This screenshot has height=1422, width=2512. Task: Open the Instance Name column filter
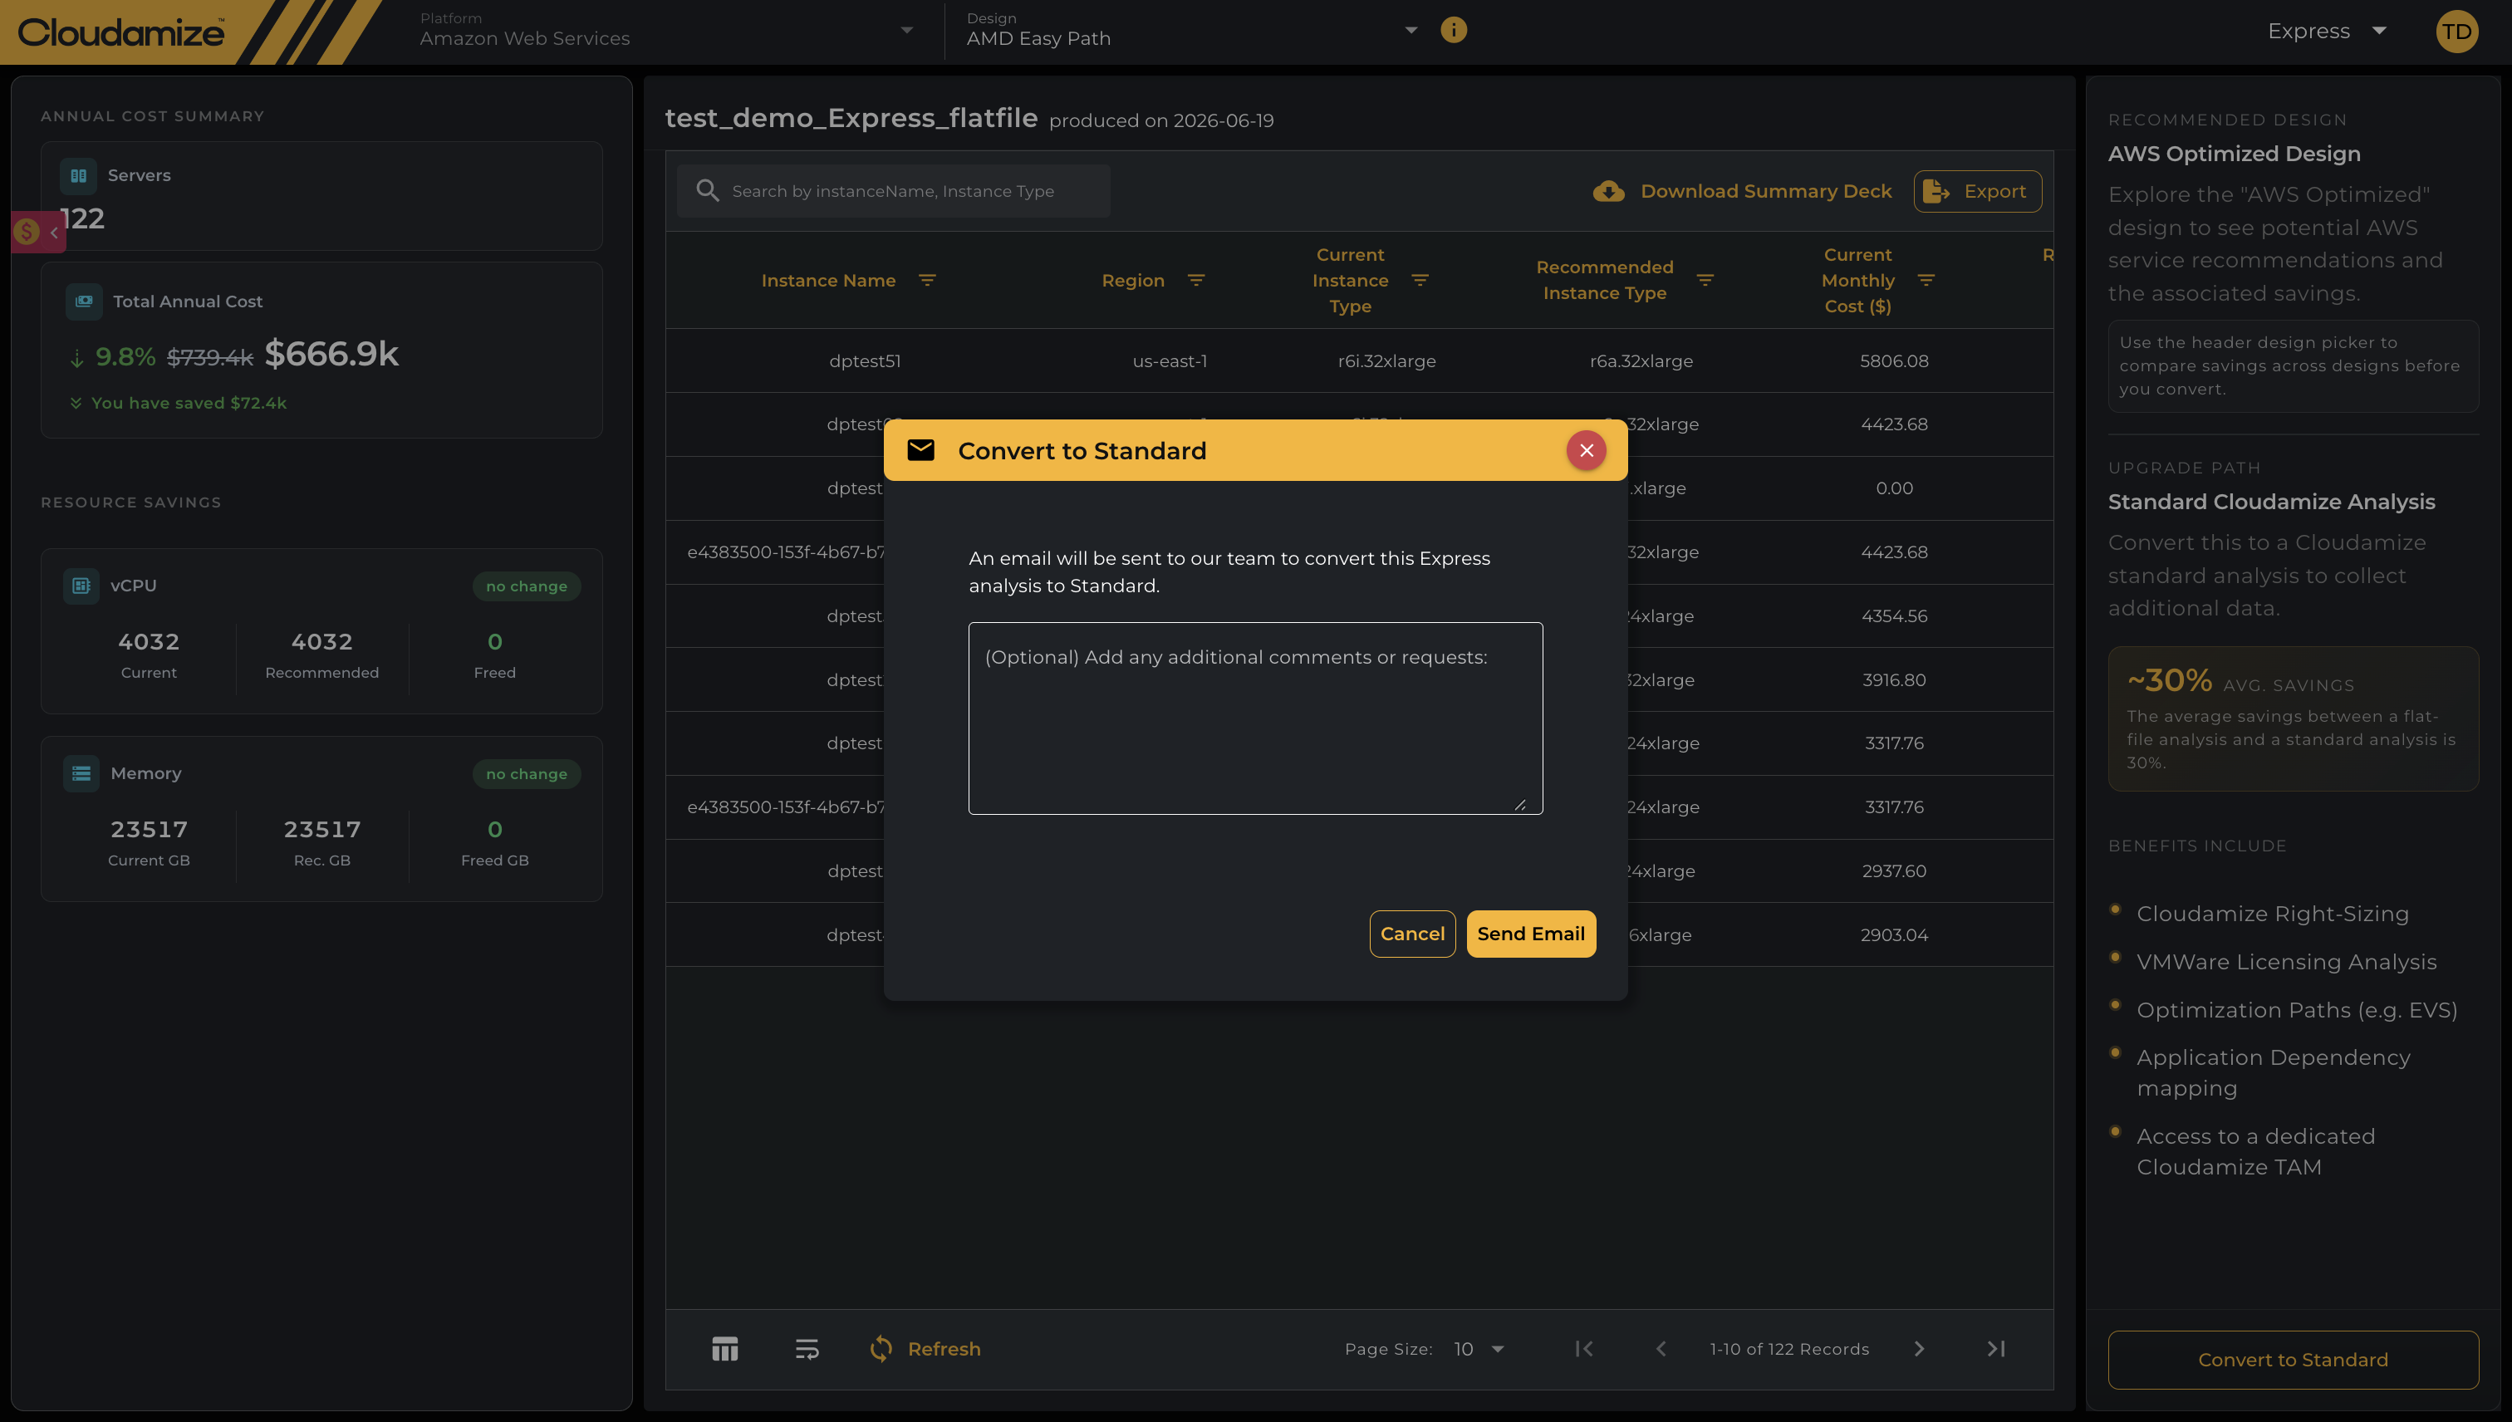click(927, 280)
